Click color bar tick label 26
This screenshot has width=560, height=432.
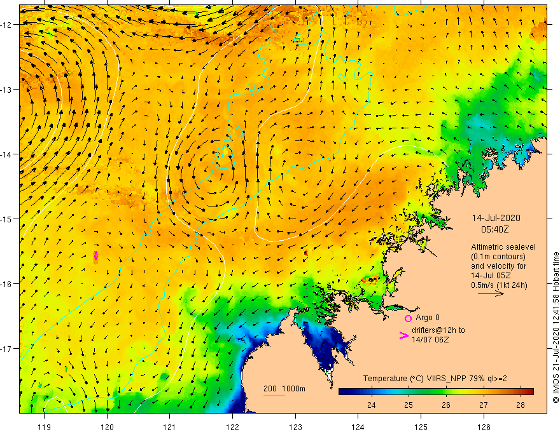point(445,405)
